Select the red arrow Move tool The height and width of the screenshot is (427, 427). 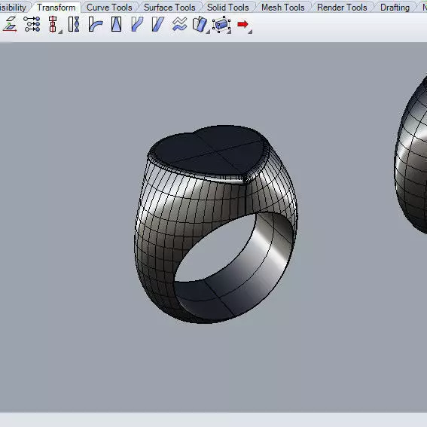[x=242, y=25]
